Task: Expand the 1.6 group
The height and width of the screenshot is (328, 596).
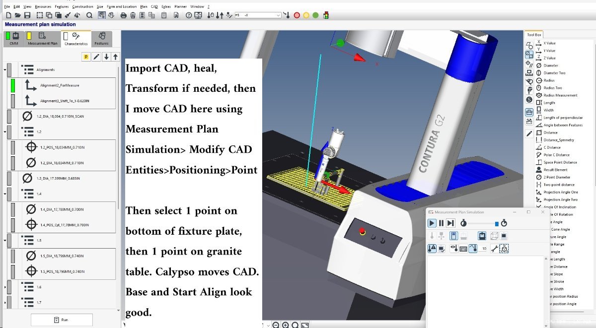Action: [x=5, y=287]
